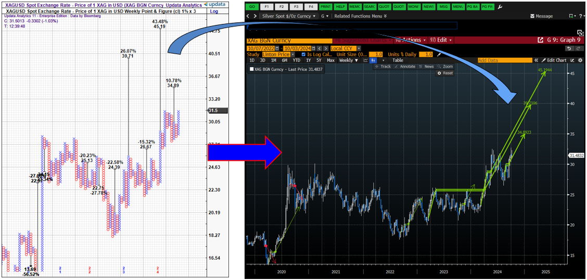The height and width of the screenshot is (280, 587).
Task: Click the PRINT key
Action: pos(325,7)
